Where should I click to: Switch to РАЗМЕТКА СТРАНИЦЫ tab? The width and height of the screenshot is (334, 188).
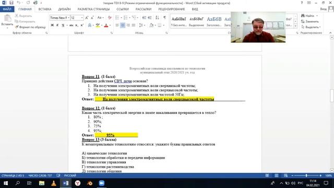(x=93, y=9)
